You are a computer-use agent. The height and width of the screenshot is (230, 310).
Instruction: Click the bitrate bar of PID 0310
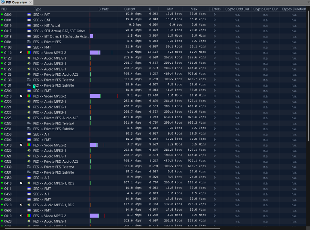(x=94, y=145)
